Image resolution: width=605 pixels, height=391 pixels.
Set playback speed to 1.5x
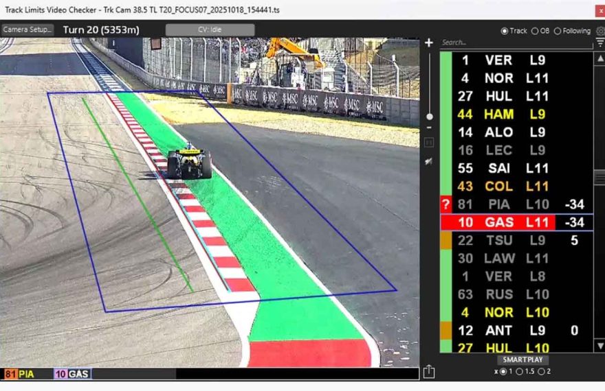coord(520,372)
